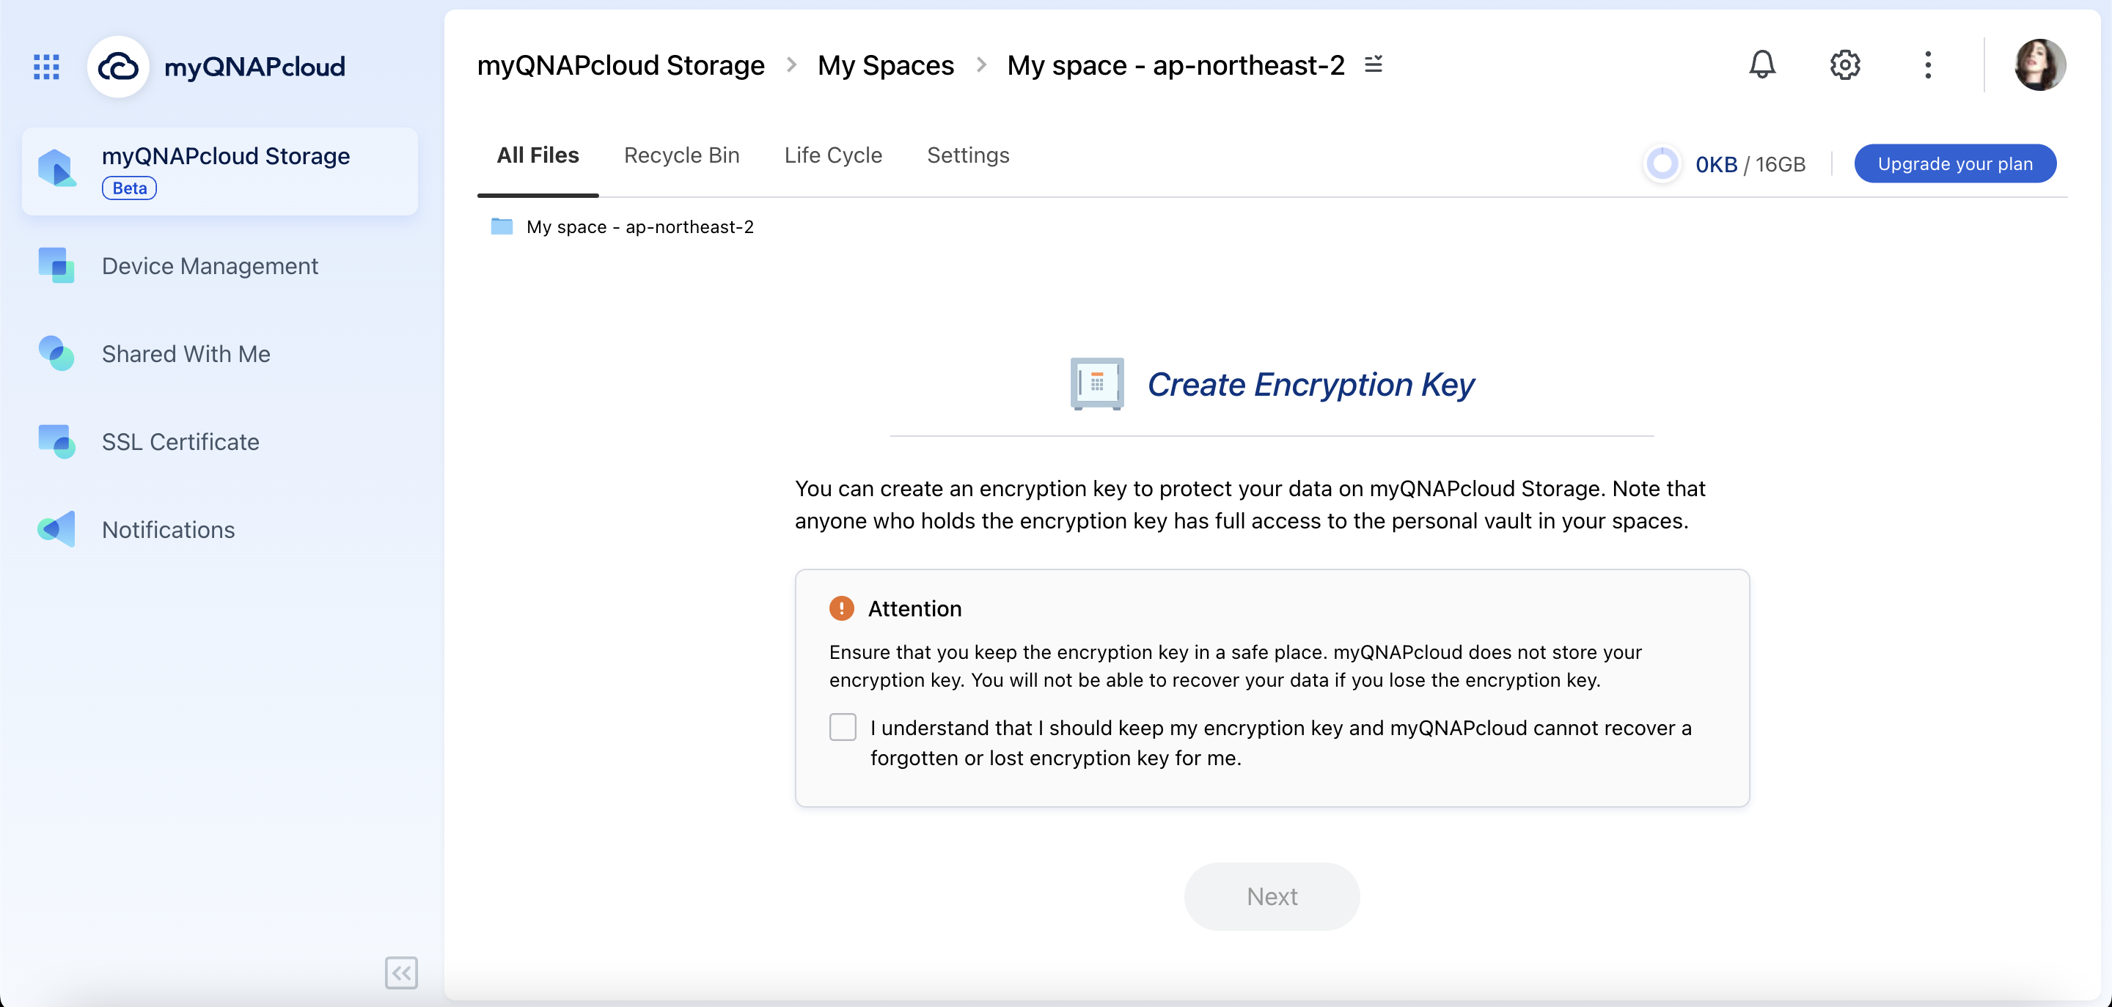This screenshot has height=1007, width=2112.
Task: Click the Beta badge label
Action: (129, 188)
